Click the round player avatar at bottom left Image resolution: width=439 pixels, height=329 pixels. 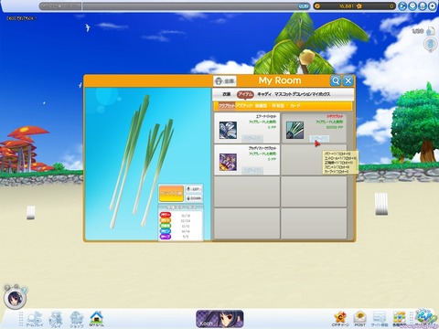(15, 298)
